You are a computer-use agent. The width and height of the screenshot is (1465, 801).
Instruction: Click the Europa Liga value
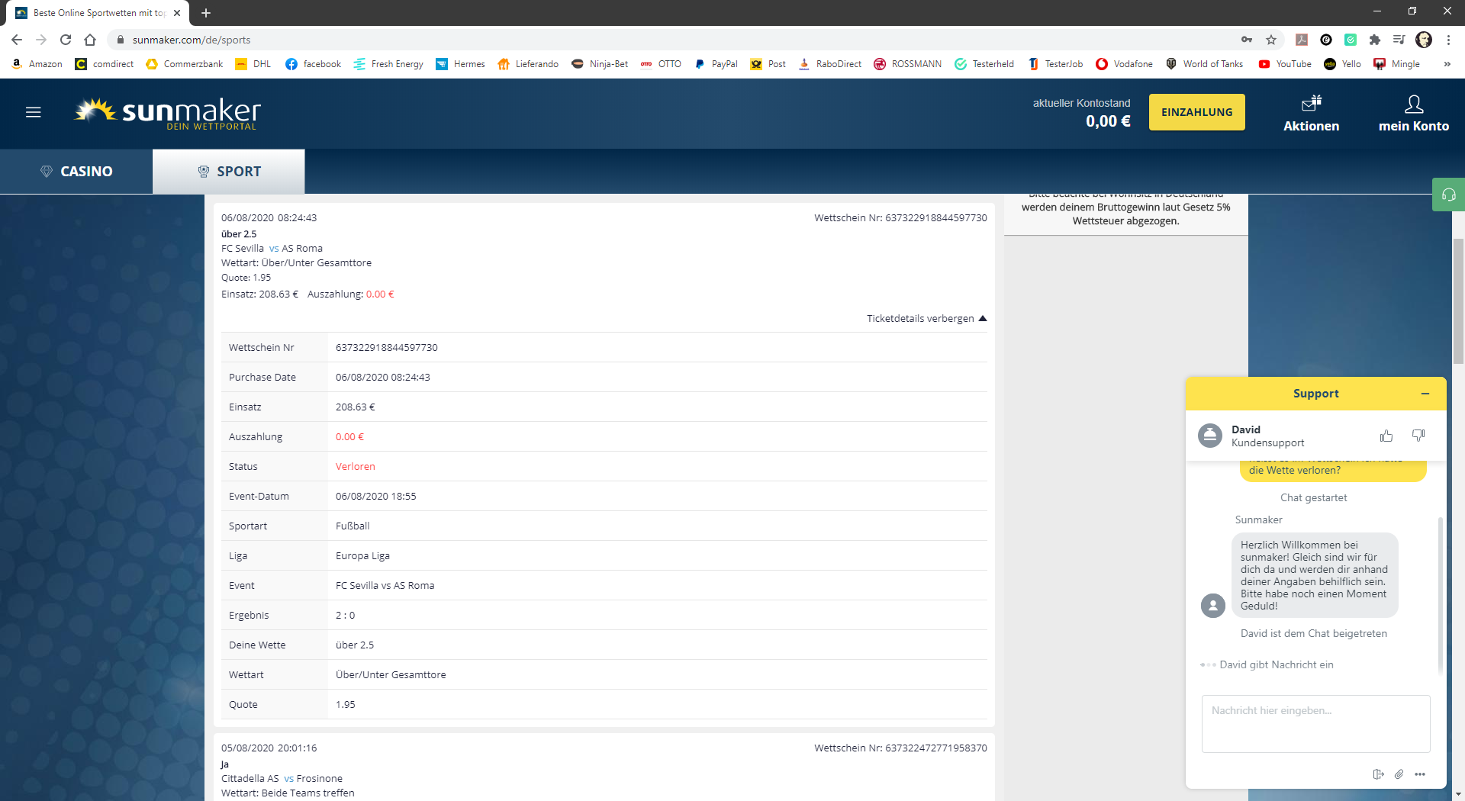coord(362,556)
